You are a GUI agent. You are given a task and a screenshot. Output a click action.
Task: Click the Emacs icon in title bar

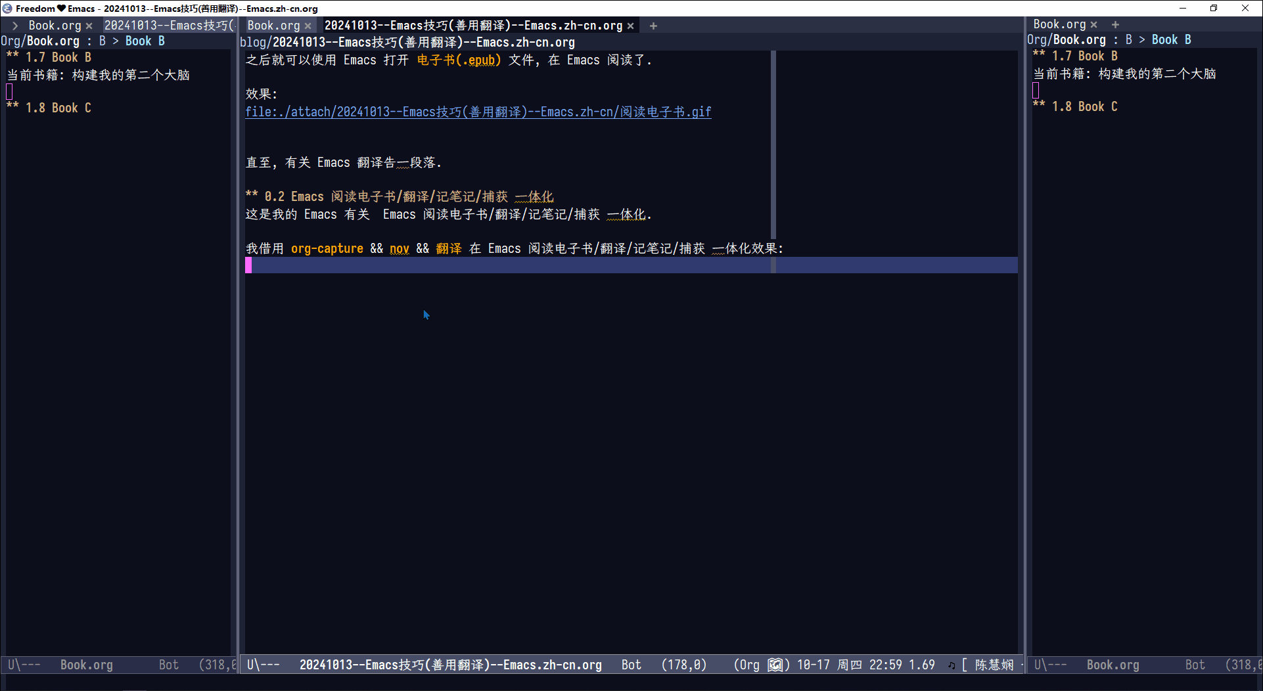(x=7, y=9)
